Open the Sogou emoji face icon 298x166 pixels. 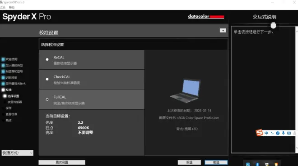[x=278, y=133]
